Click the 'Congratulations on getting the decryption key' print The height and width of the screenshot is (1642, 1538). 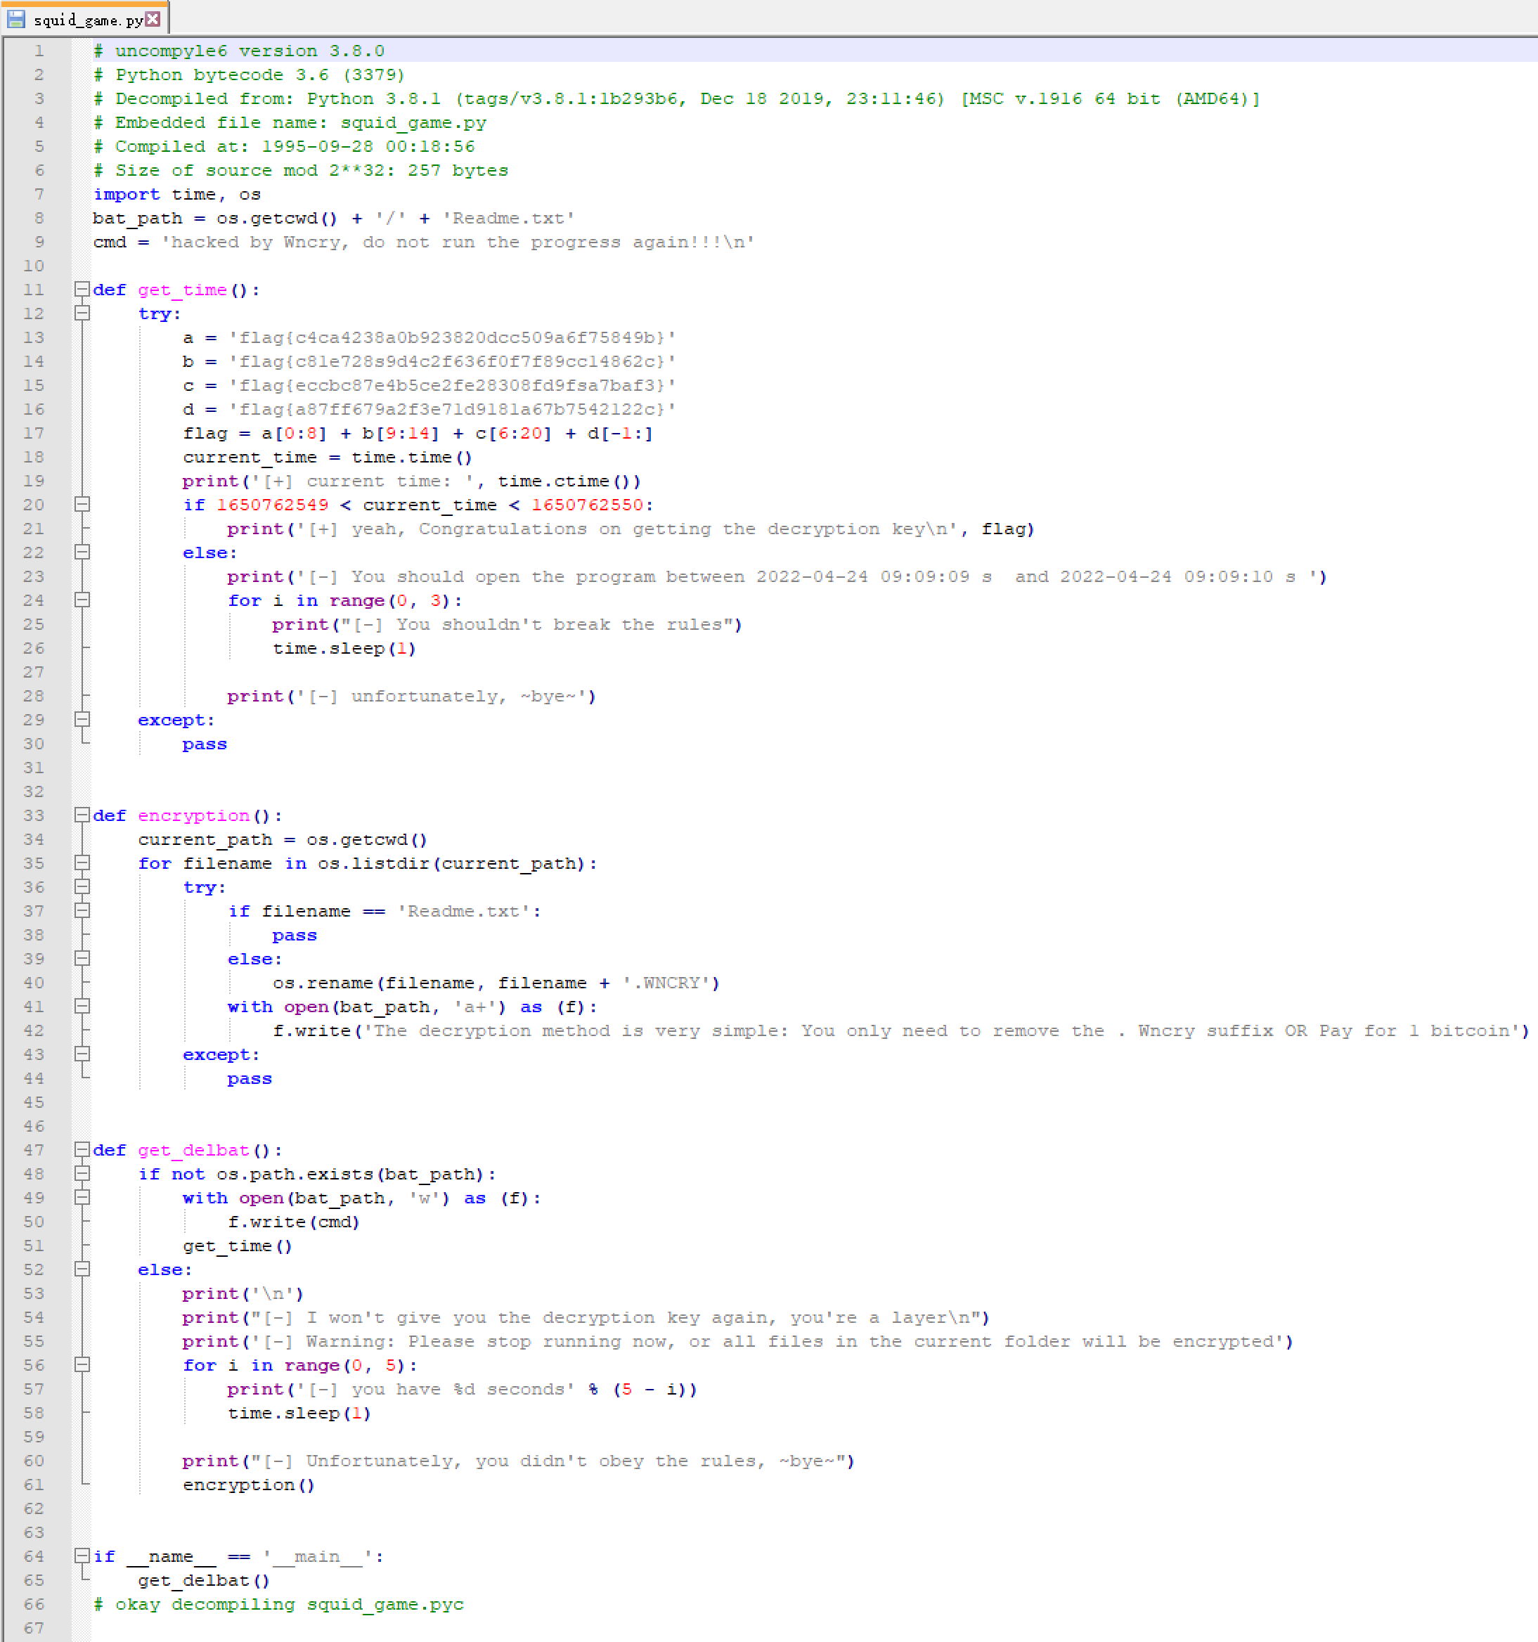(x=631, y=529)
